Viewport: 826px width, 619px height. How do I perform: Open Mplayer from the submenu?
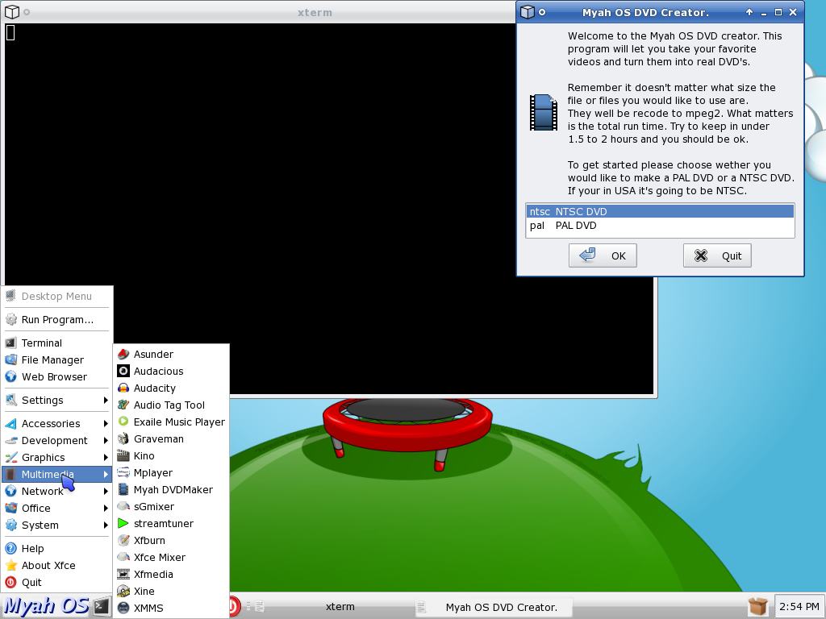171,472
